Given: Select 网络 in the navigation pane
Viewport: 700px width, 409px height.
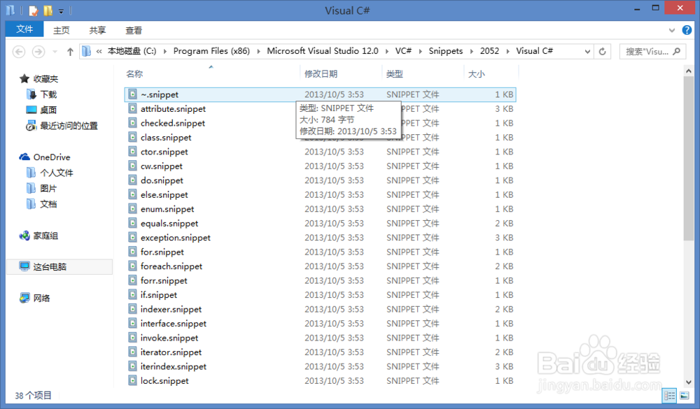Looking at the screenshot, I should coord(41,298).
